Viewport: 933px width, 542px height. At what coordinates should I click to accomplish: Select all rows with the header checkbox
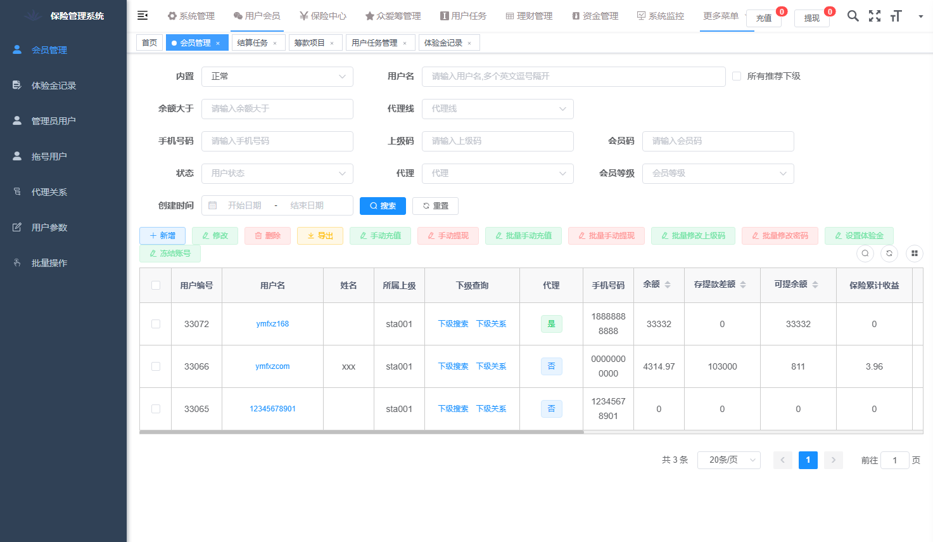point(156,285)
